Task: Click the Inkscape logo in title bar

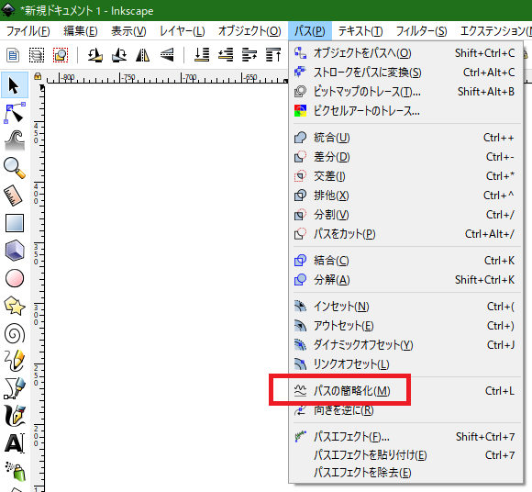Action: click(8, 10)
